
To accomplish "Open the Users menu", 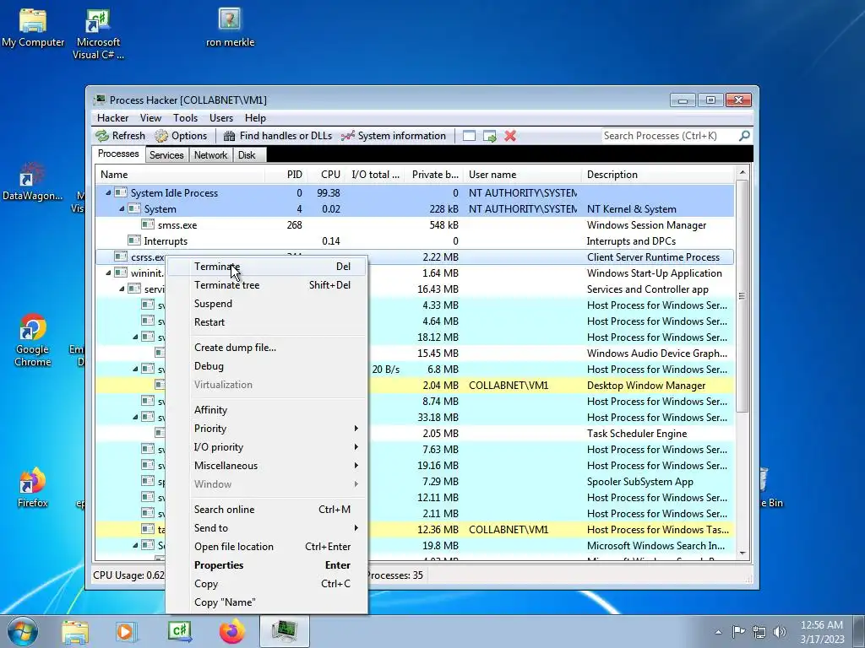I will click(221, 118).
